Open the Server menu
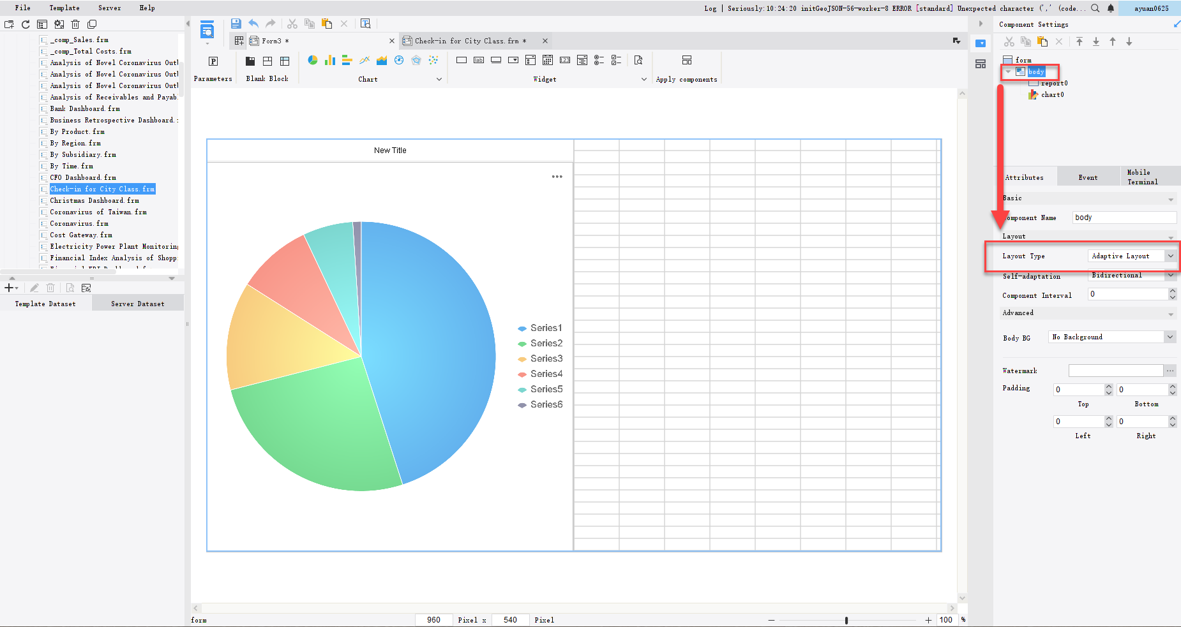The width and height of the screenshot is (1181, 627). pyautogui.click(x=109, y=8)
